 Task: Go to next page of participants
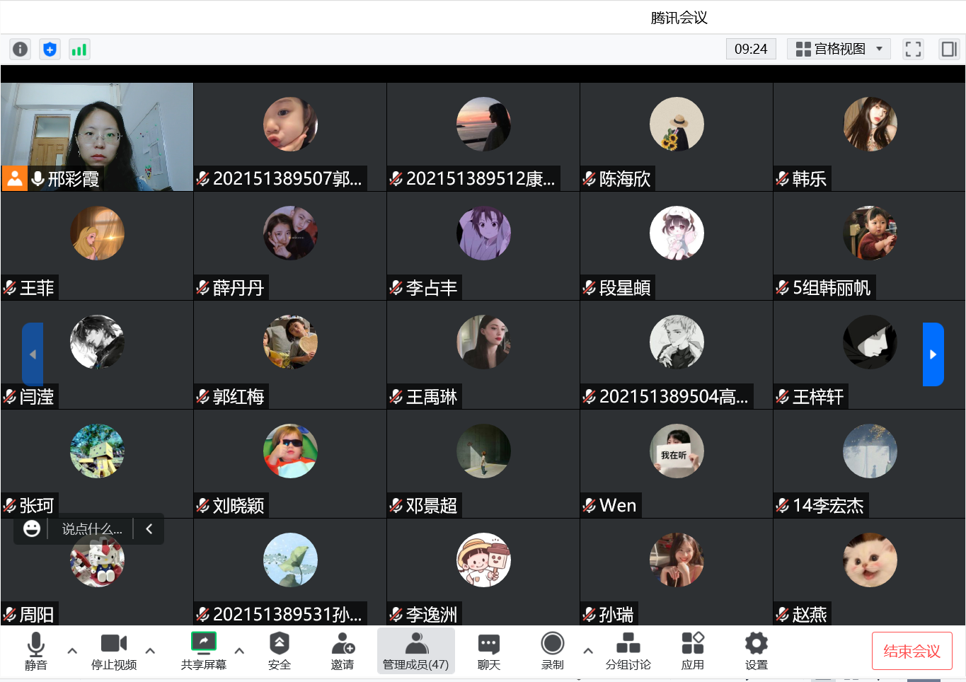[x=933, y=354]
